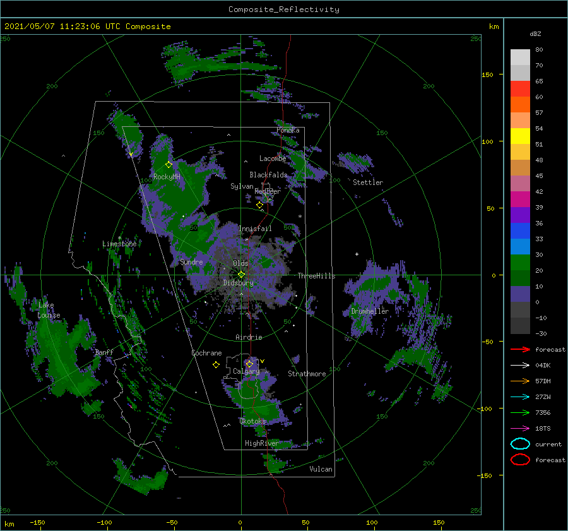Click the Innisfail label

255,229
